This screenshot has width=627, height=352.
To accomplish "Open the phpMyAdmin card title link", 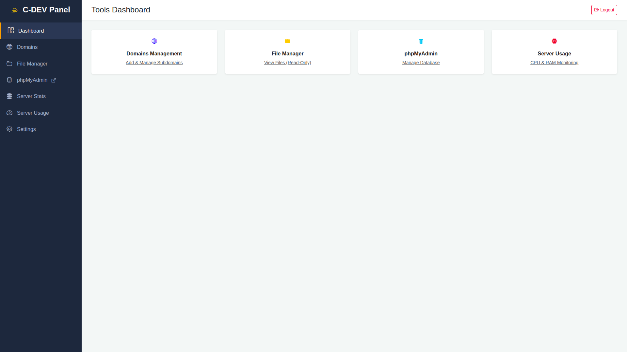I will tap(421, 53).
